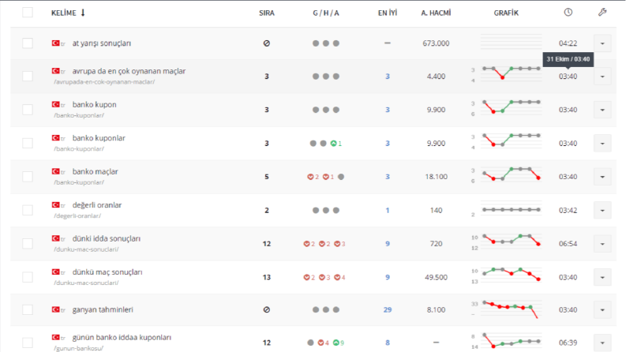Tick the banko maçlar checkbox

pyautogui.click(x=28, y=177)
